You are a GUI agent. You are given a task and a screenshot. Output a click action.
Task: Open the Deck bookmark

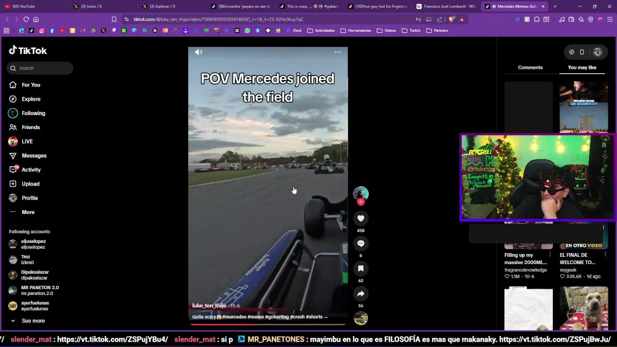(293, 30)
